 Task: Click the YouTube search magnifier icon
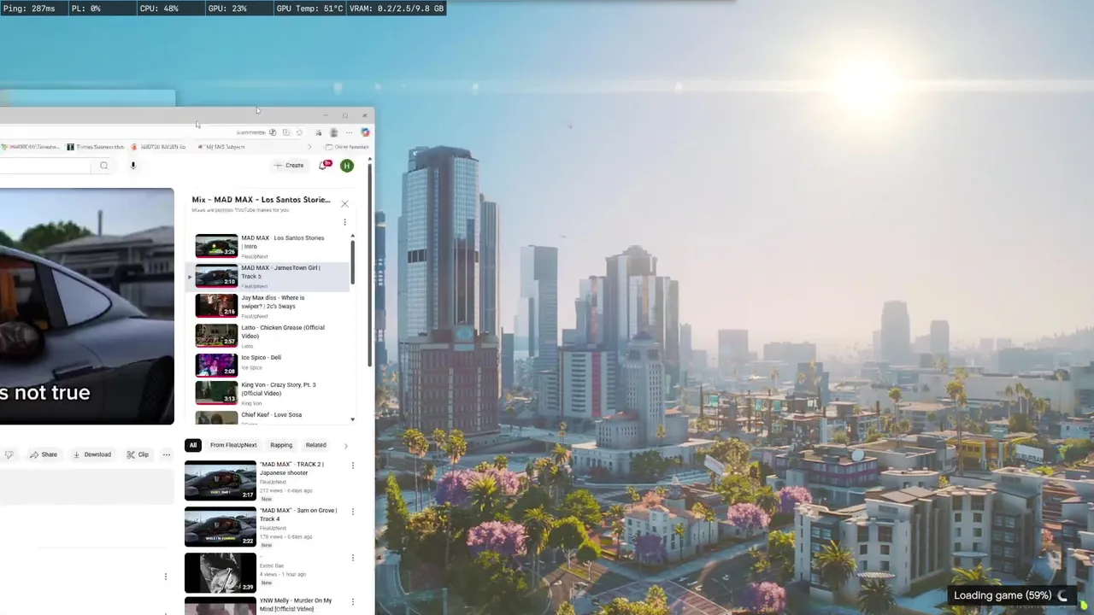point(103,166)
